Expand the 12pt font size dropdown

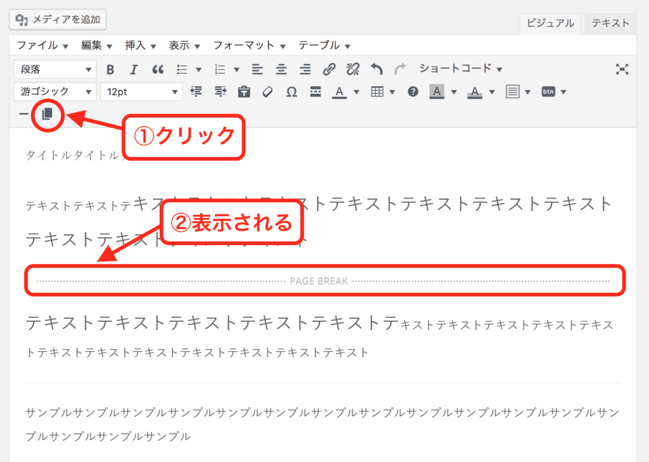141,92
